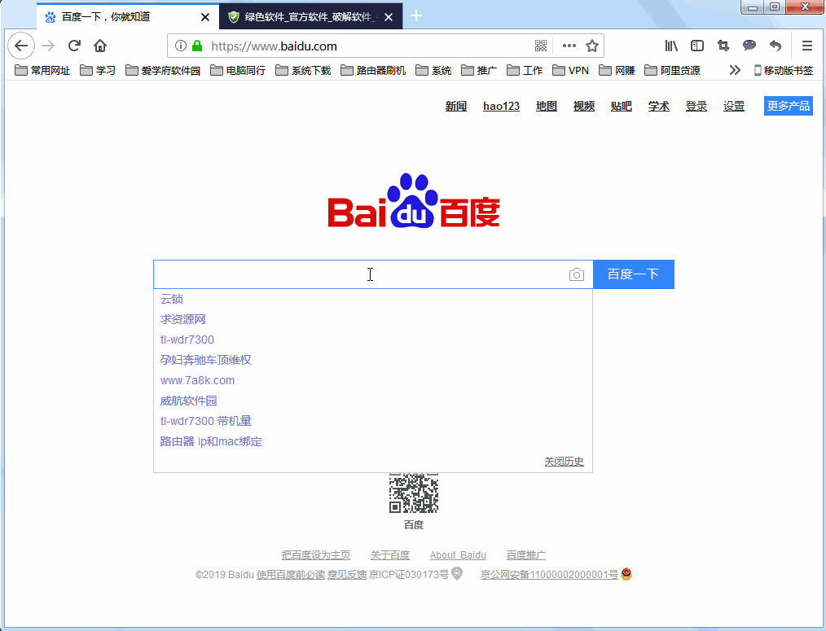Go to 地图 maps link
826x631 pixels.
[x=547, y=106]
